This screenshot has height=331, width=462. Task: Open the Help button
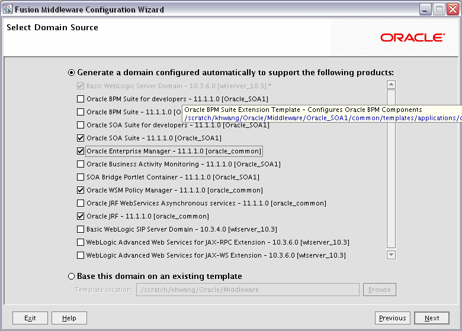click(69, 318)
